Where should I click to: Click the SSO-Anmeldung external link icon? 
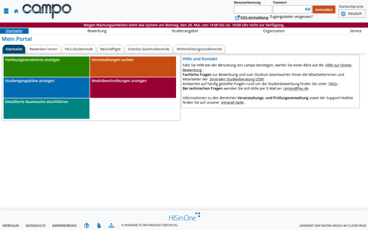click(x=237, y=18)
